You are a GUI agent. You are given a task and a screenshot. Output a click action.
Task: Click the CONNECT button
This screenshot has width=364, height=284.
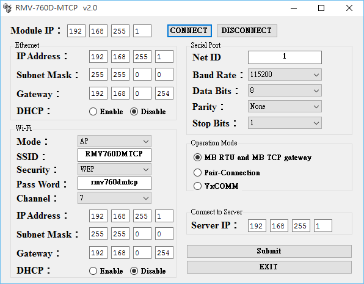[189, 31]
